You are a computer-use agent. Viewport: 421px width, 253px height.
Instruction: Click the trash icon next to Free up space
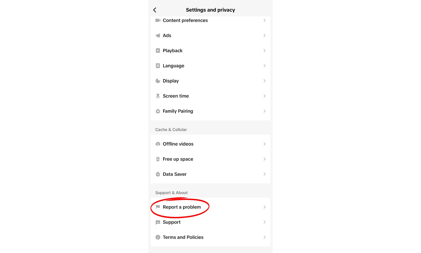pyautogui.click(x=158, y=159)
